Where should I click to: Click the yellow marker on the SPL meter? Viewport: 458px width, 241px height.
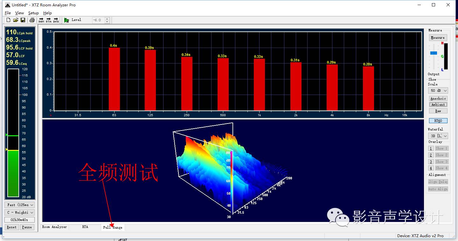(6, 149)
